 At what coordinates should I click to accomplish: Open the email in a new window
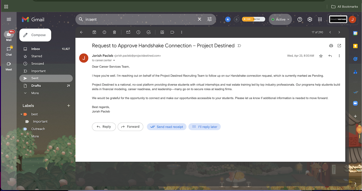(x=339, y=46)
